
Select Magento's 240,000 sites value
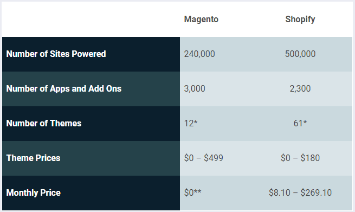click(199, 54)
